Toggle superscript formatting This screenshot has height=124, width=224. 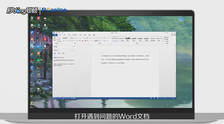coord(74,41)
